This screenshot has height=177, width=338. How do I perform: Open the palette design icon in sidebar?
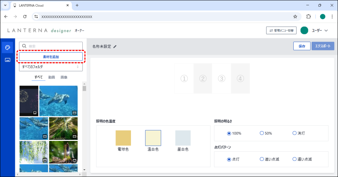(x=7, y=47)
